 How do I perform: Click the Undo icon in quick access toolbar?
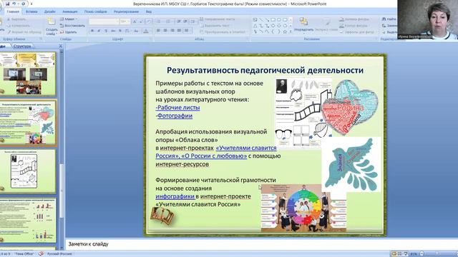point(14,4)
